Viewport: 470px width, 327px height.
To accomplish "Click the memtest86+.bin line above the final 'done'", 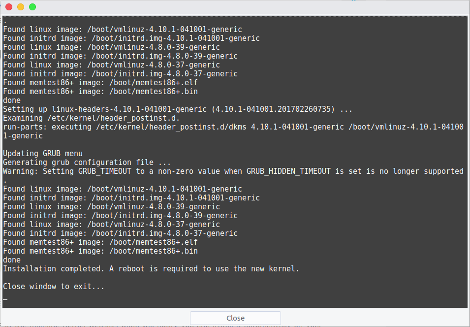I will pyautogui.click(x=100, y=251).
